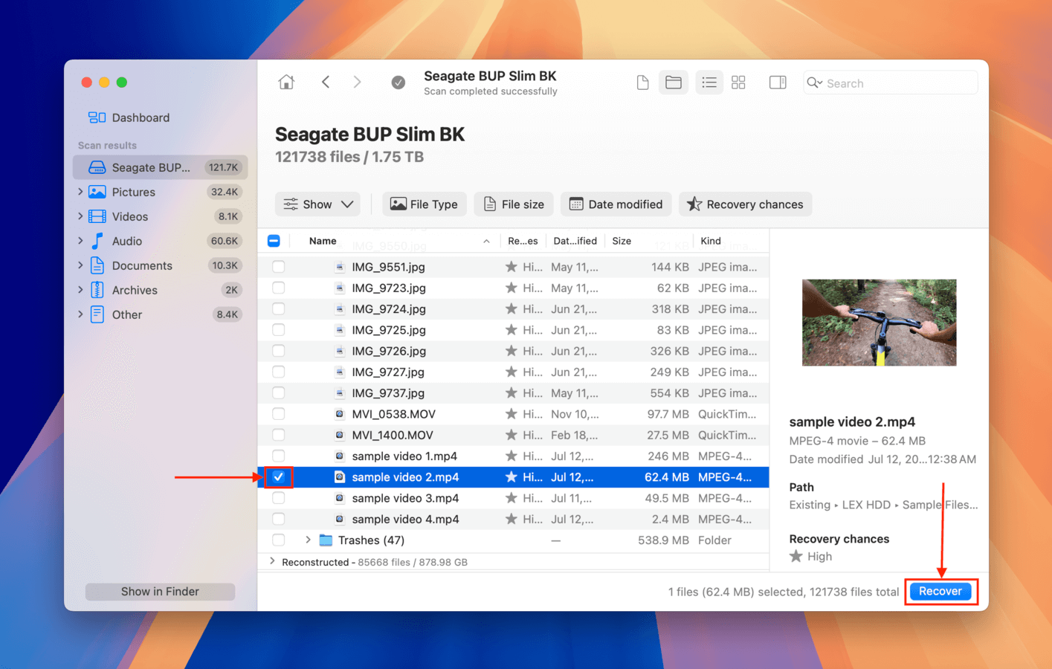
Task: Click the Seagate drive icon in sidebar
Action: coord(97,167)
